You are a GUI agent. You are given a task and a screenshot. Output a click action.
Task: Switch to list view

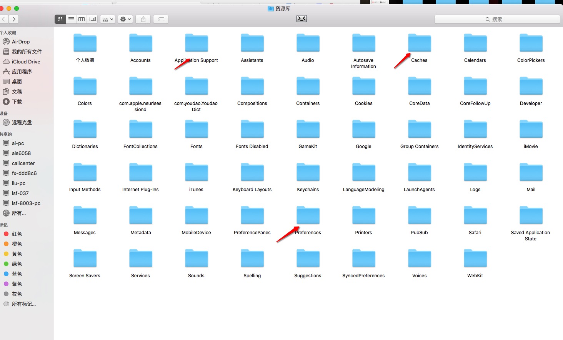click(x=71, y=19)
